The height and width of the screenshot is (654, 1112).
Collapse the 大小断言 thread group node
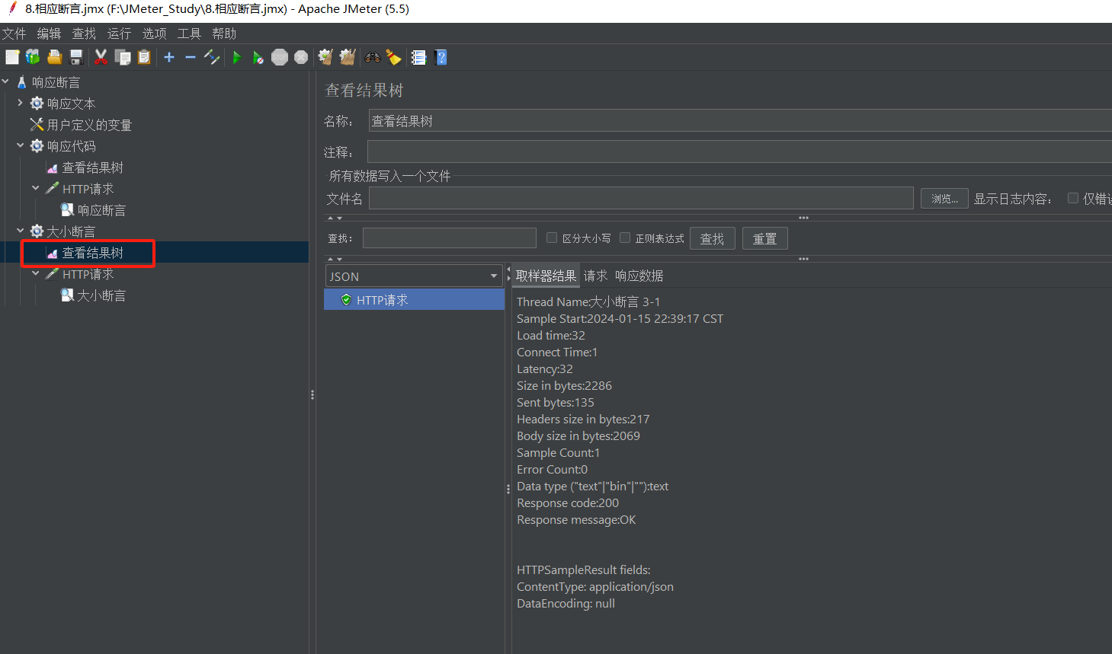click(20, 230)
